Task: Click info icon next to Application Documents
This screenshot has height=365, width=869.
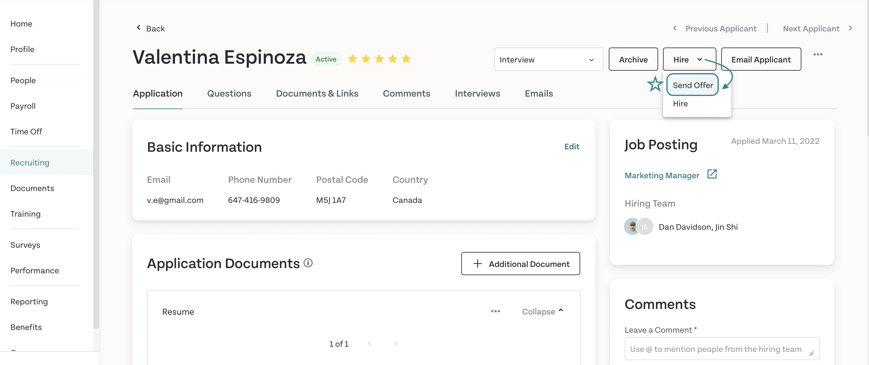Action: pyautogui.click(x=308, y=263)
